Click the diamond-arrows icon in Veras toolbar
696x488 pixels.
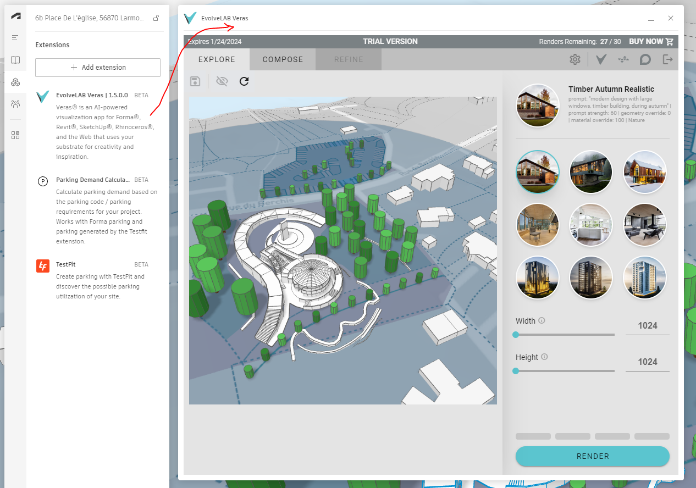click(x=623, y=59)
